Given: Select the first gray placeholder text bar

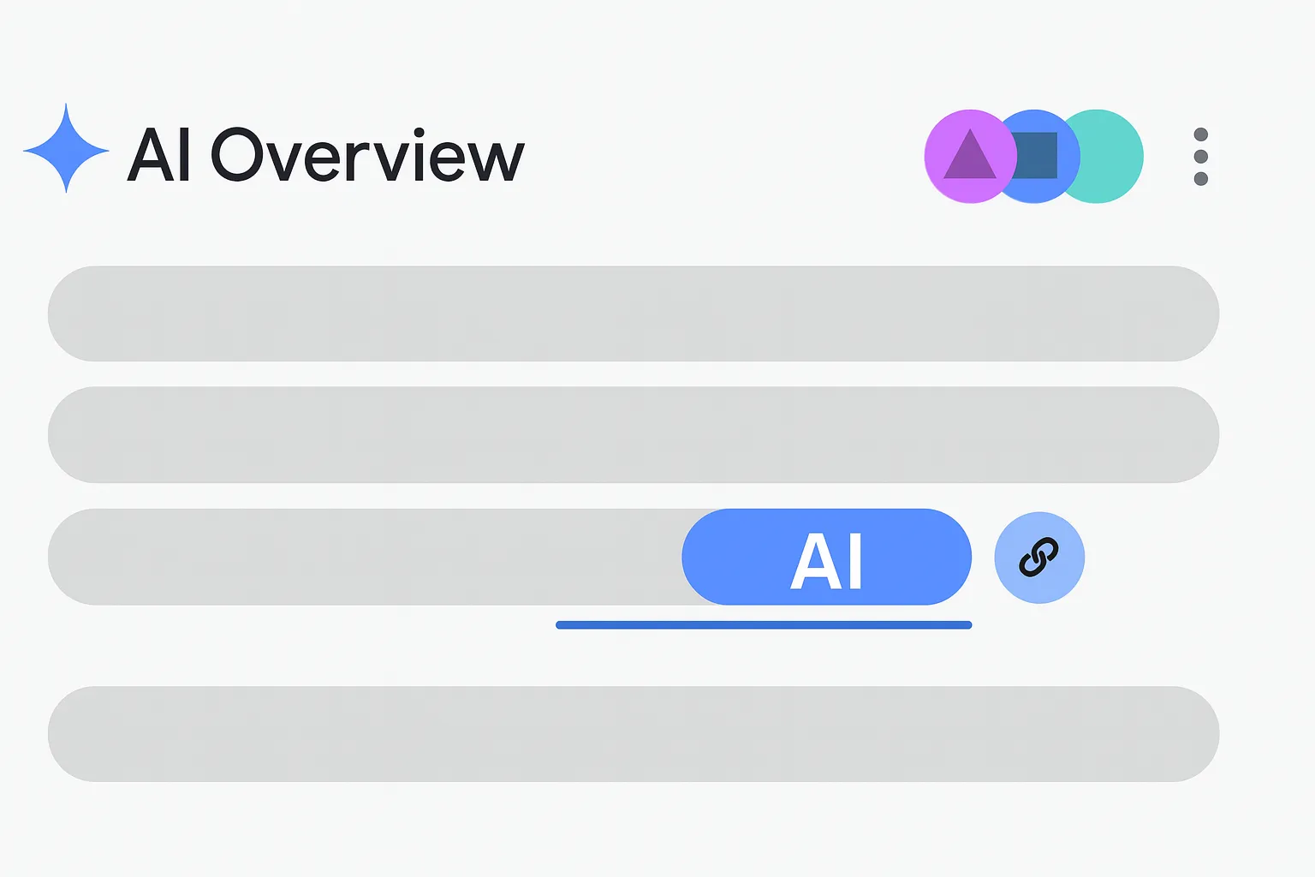Looking at the screenshot, I should pyautogui.click(x=634, y=313).
